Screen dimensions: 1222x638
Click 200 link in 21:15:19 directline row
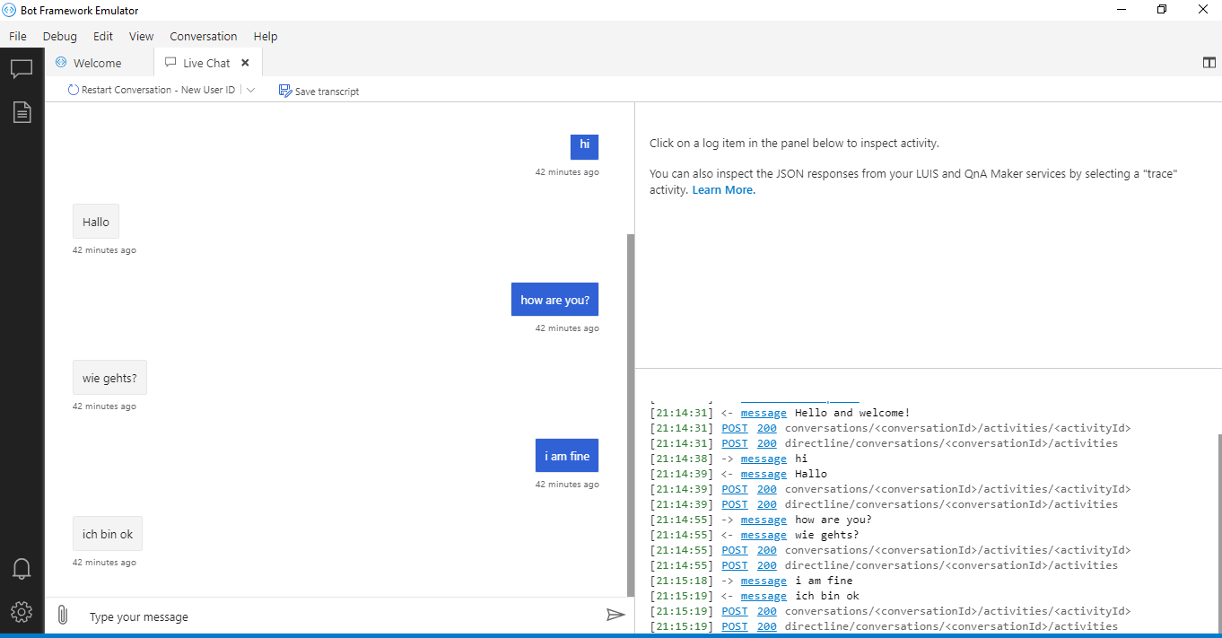(x=767, y=626)
